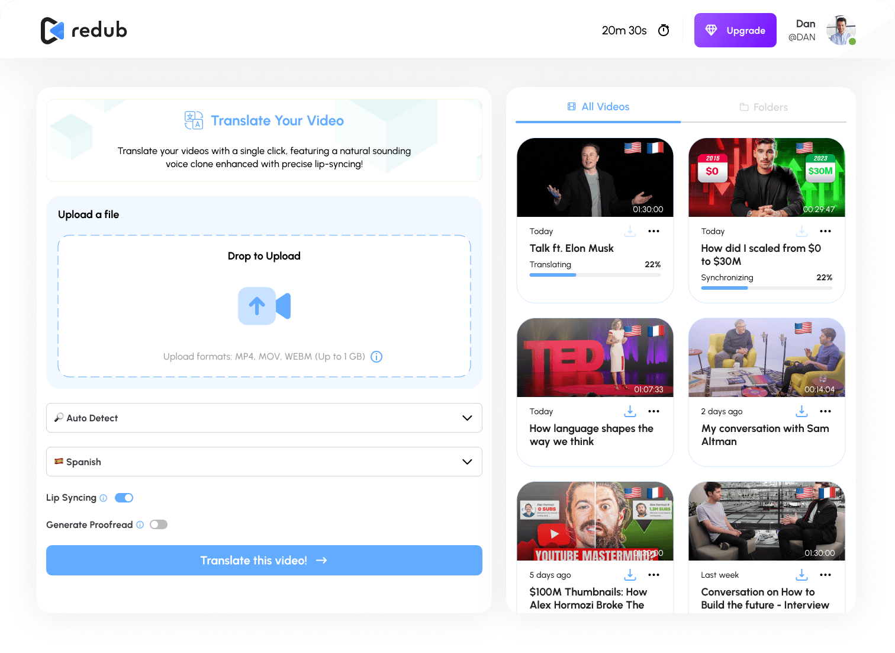Click the Conversation on How to Build title

click(x=765, y=598)
